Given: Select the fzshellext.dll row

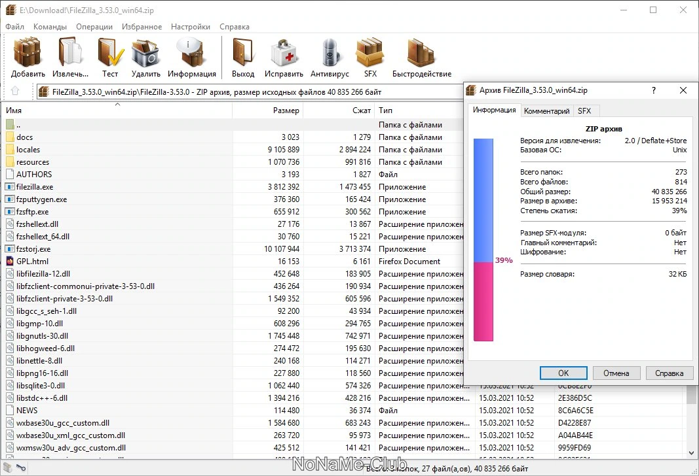Looking at the screenshot, I should click(232, 224).
